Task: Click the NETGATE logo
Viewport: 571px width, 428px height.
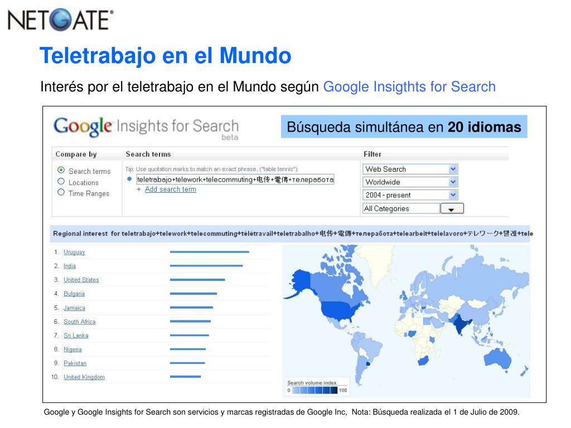Action: coord(60,20)
